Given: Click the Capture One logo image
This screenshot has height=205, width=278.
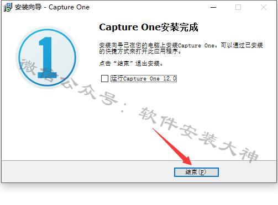Looking at the screenshot, I should (48, 57).
